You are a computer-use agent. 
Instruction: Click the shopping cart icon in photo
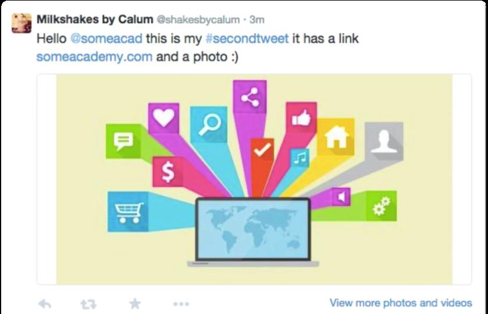128,212
